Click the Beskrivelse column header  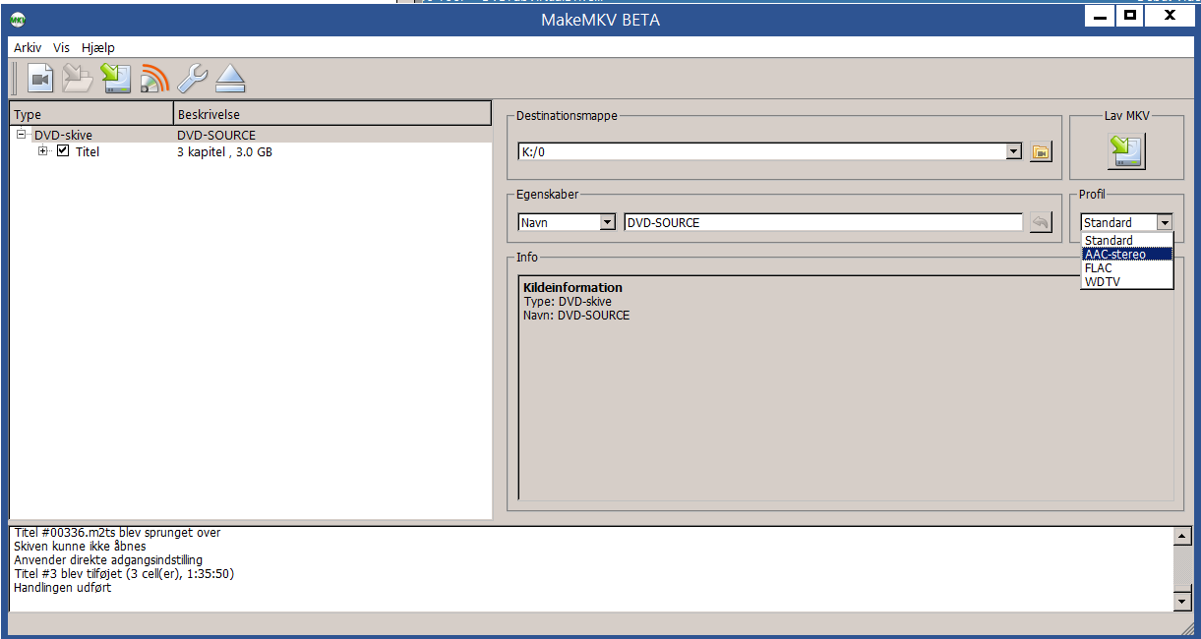[332, 114]
